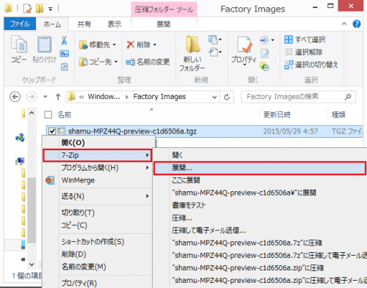
Task: Click the Paste shortcut icon in the clipboard group
Action: tap(65, 66)
